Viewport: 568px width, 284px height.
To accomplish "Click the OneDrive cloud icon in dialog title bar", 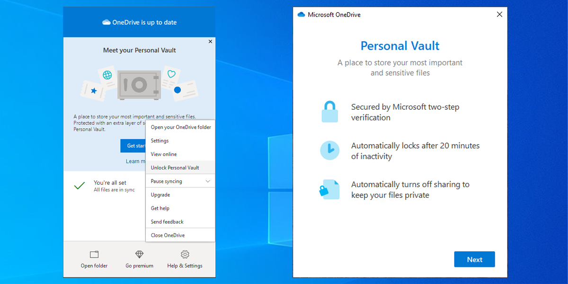I will point(301,15).
